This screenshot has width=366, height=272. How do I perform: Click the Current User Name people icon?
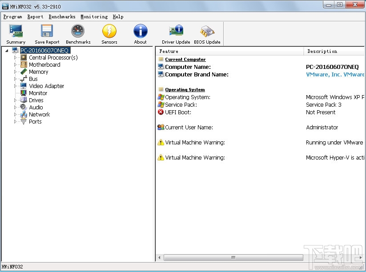(161, 127)
